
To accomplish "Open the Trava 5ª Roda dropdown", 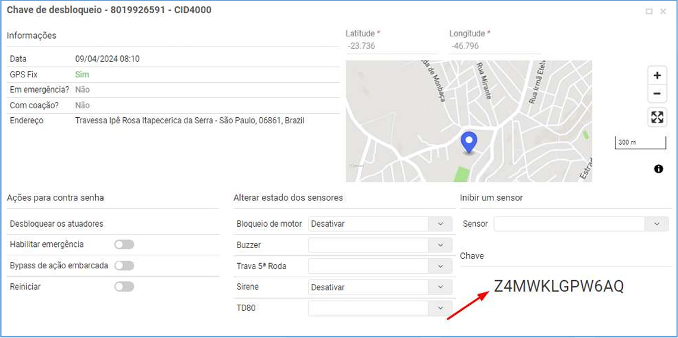I will click(440, 266).
